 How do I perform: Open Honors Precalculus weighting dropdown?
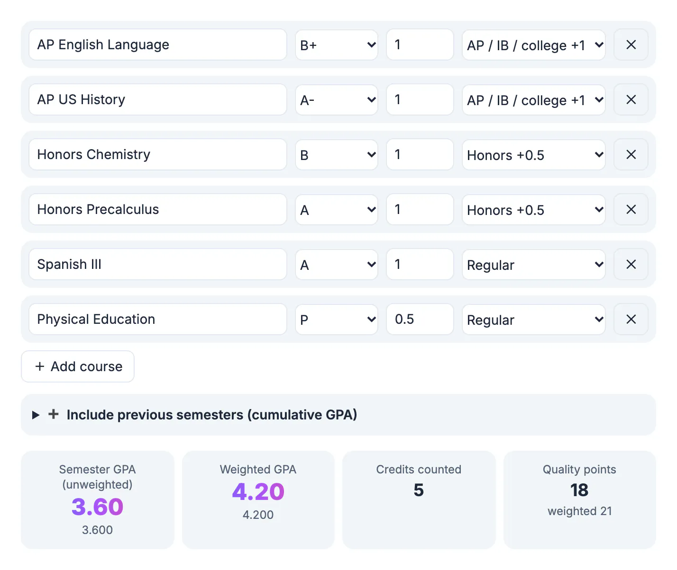534,210
